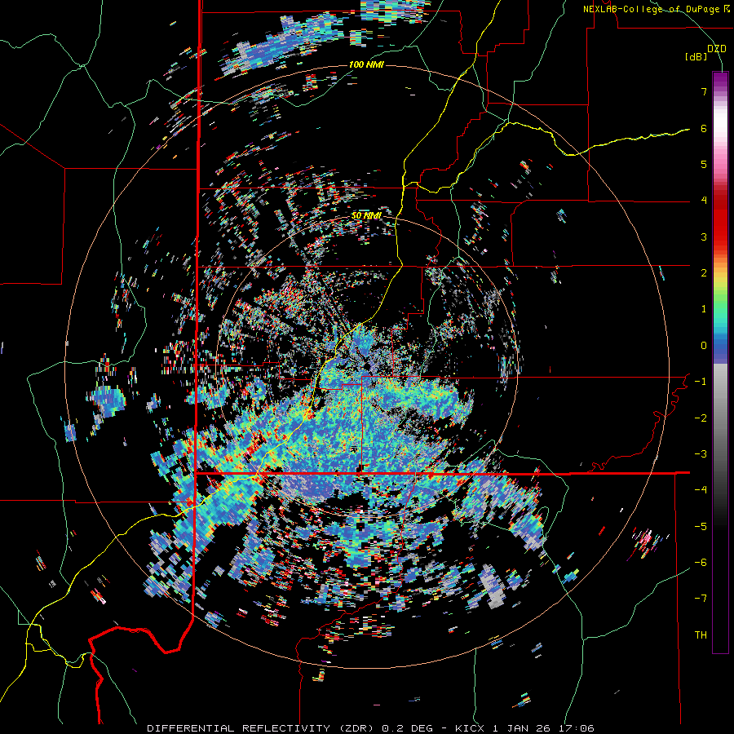The width and height of the screenshot is (734, 734).
Task: Click "(ZDR)" in the bottom caption
Action: pos(356,728)
